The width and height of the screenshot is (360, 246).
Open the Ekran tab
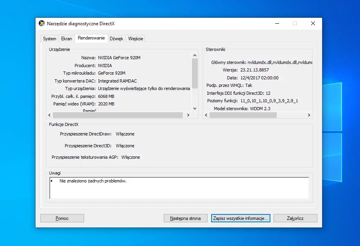click(x=67, y=39)
